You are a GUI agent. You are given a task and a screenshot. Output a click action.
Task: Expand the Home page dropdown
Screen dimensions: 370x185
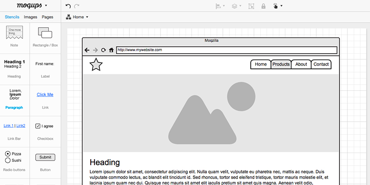pos(87,17)
